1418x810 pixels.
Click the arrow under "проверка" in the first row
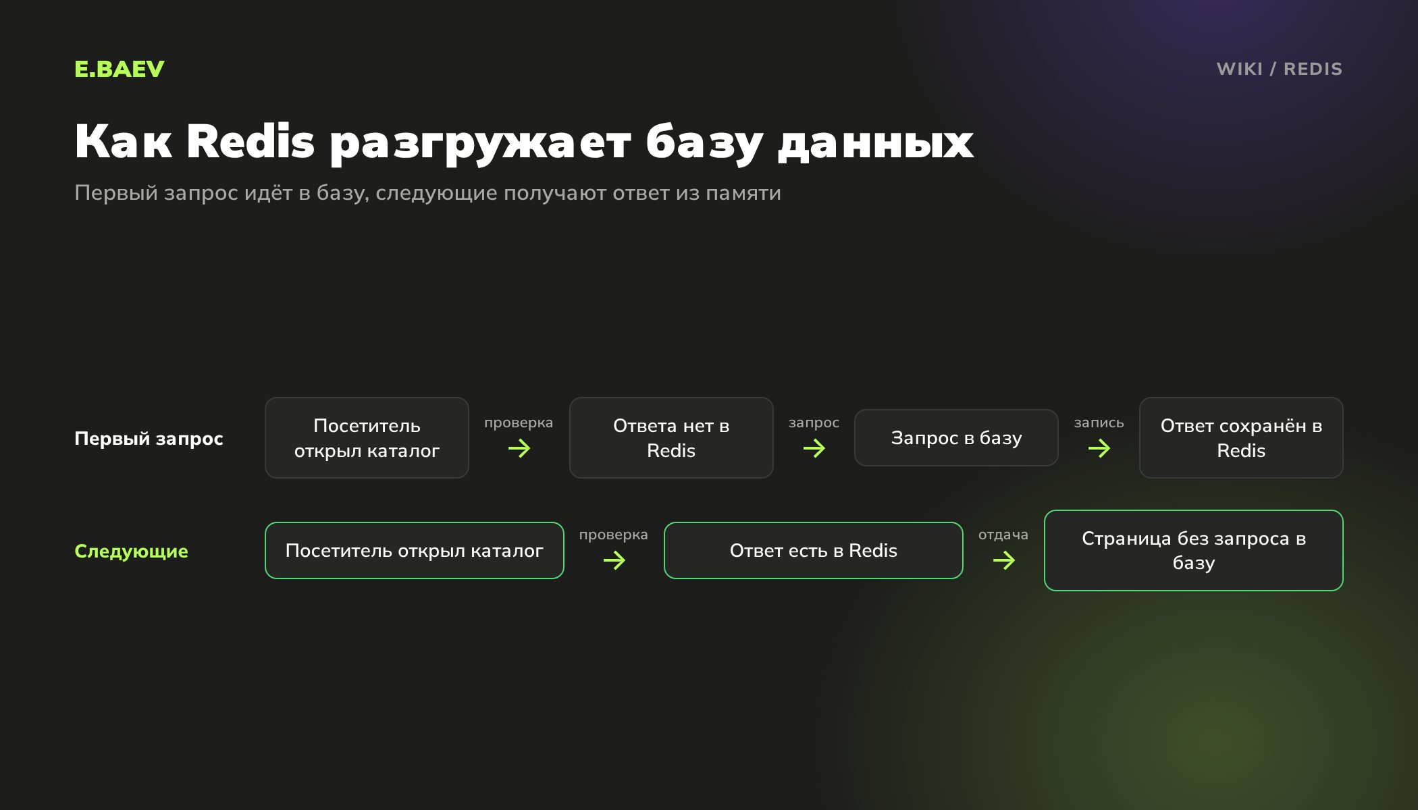(519, 448)
